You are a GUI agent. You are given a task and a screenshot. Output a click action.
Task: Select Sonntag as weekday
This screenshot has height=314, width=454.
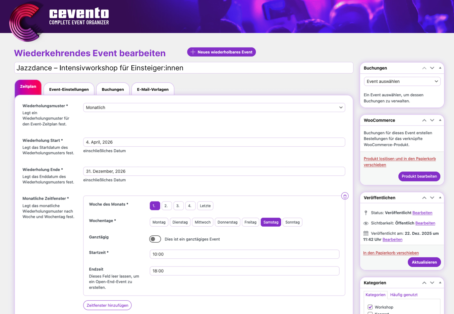point(292,222)
